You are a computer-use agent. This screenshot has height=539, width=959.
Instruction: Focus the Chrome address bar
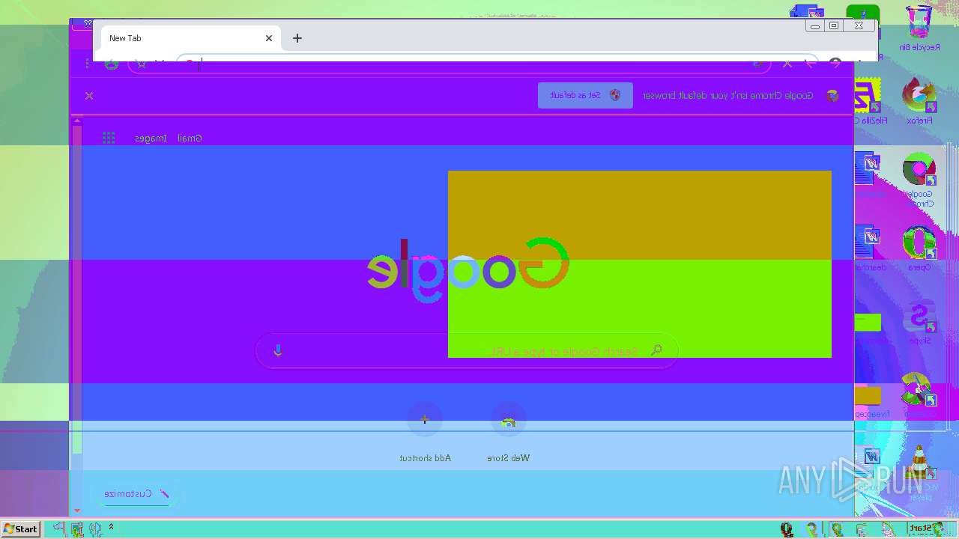[450, 64]
